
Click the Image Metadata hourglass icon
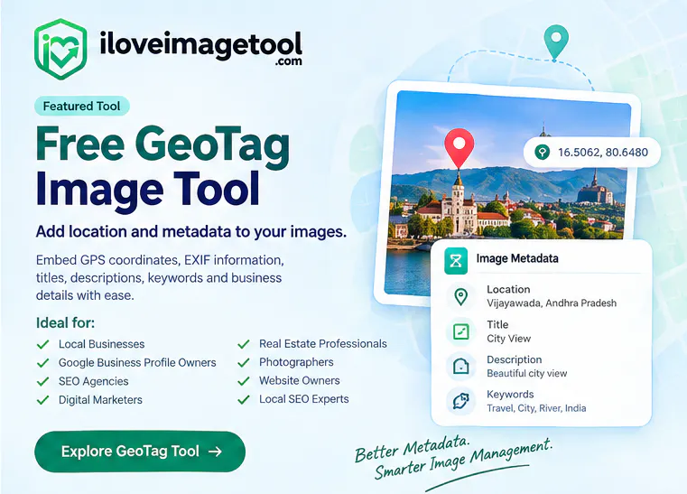click(456, 261)
